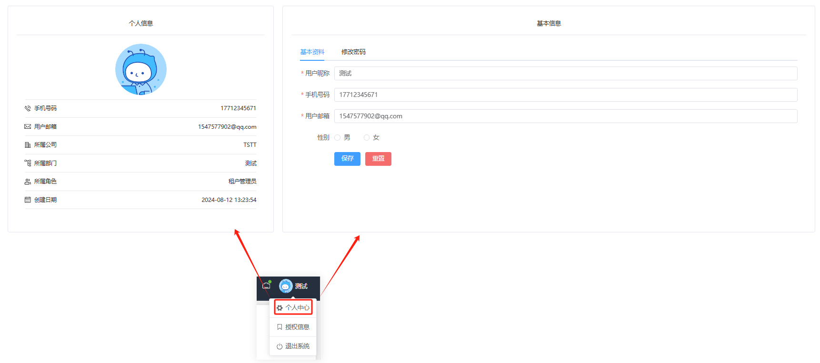Image resolution: width=820 pixels, height=363 pixels.
Task: Switch to the 基本资料 tab
Action: [312, 52]
